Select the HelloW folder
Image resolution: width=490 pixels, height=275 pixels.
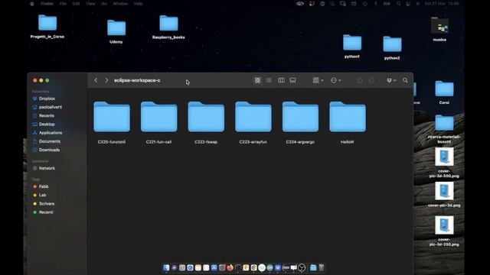click(x=348, y=117)
